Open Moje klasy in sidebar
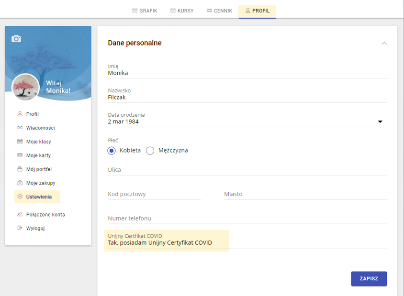Viewport: 404px width, 296px height. (38, 142)
